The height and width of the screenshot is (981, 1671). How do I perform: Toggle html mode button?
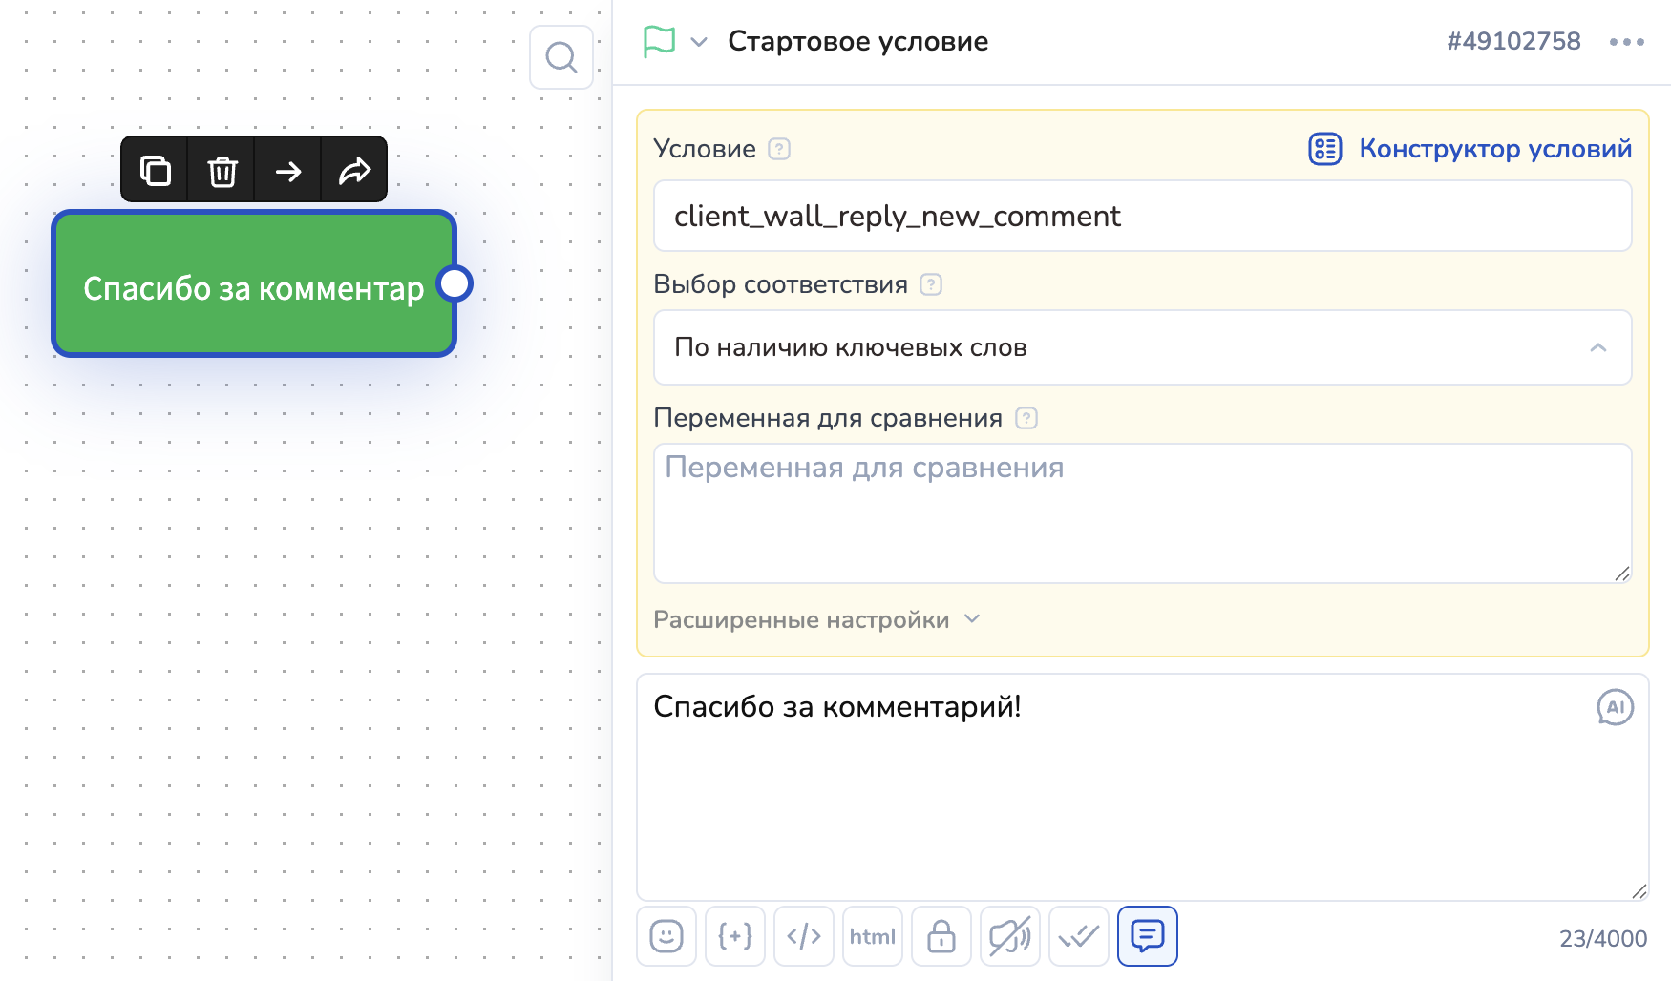click(872, 936)
